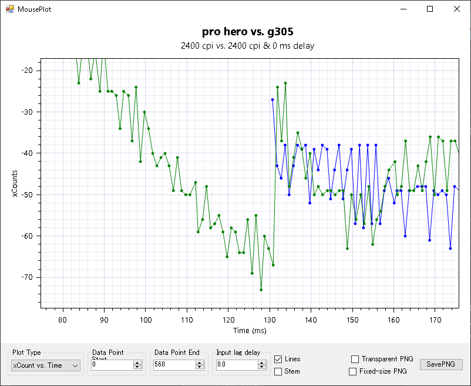Click the x-axis tick label 100

(146, 320)
